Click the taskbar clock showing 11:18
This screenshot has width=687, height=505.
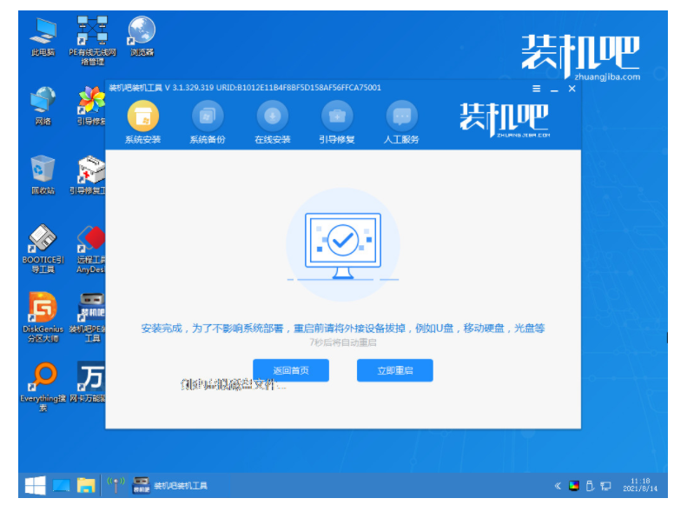click(642, 484)
